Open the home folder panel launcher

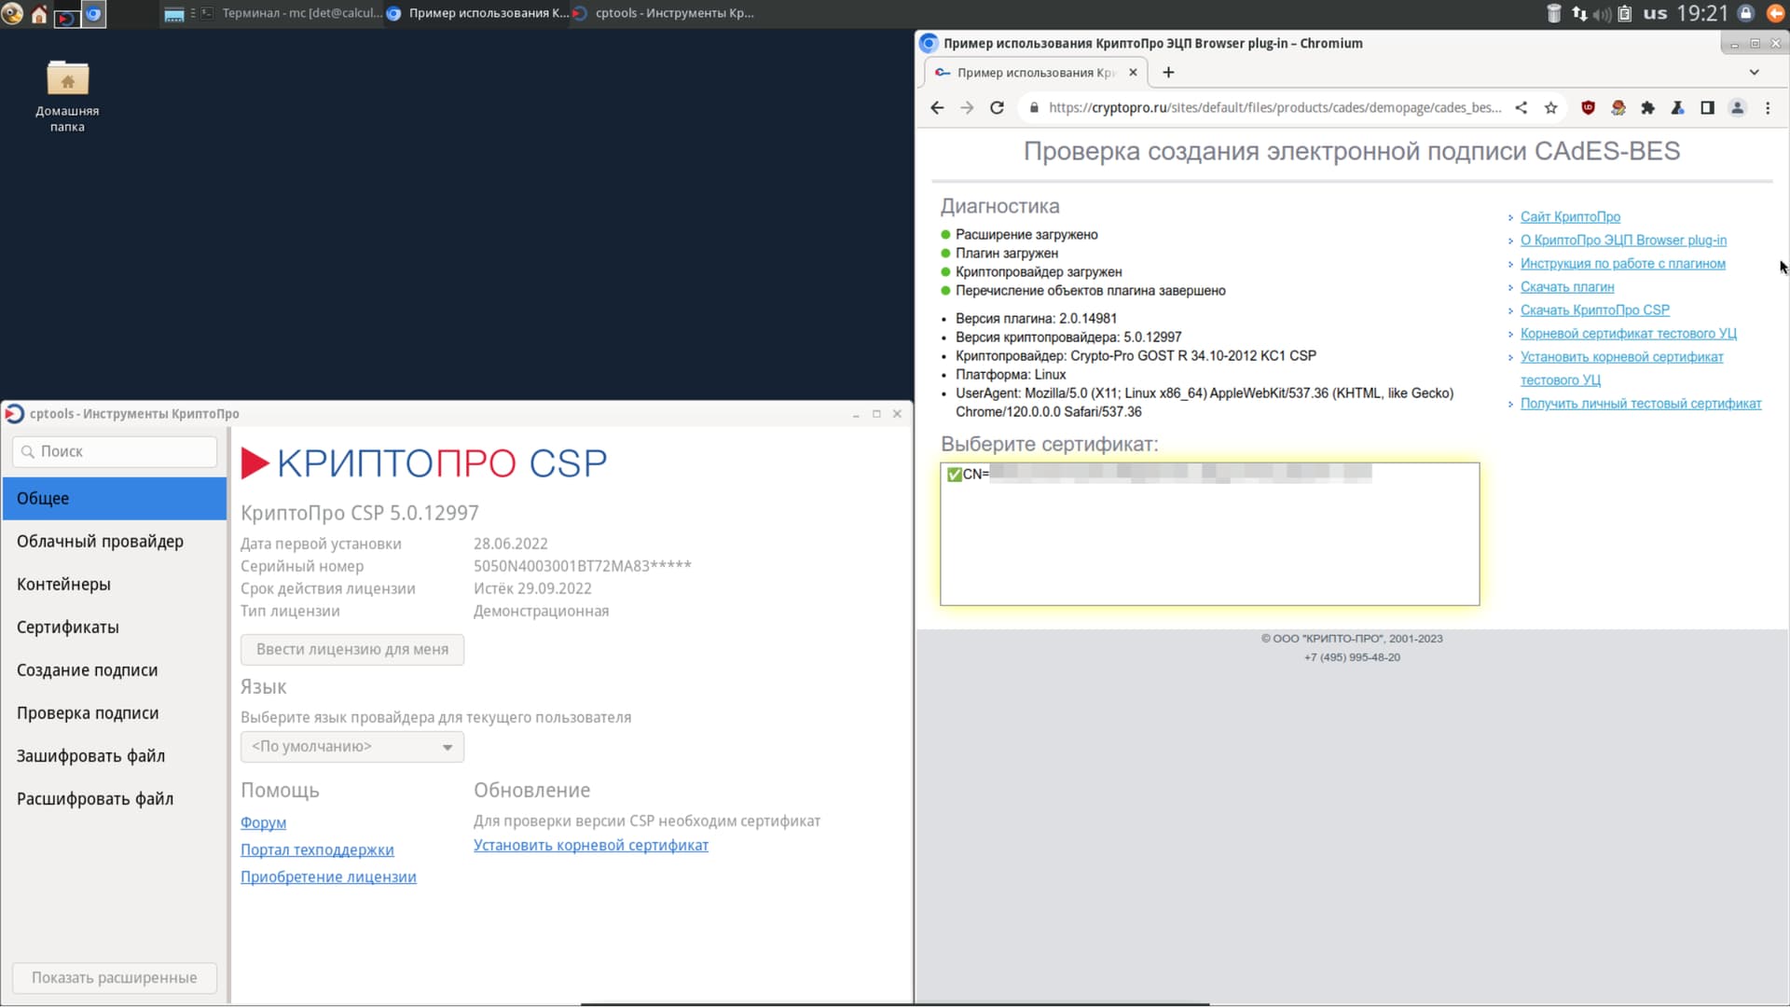[x=39, y=14]
